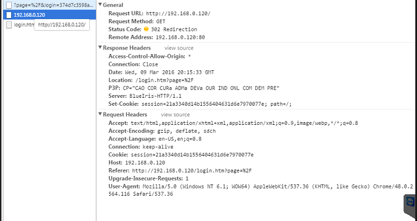Image resolution: width=417 pixels, height=221 pixels.
Task: View source of Request Headers
Action: pos(175,115)
